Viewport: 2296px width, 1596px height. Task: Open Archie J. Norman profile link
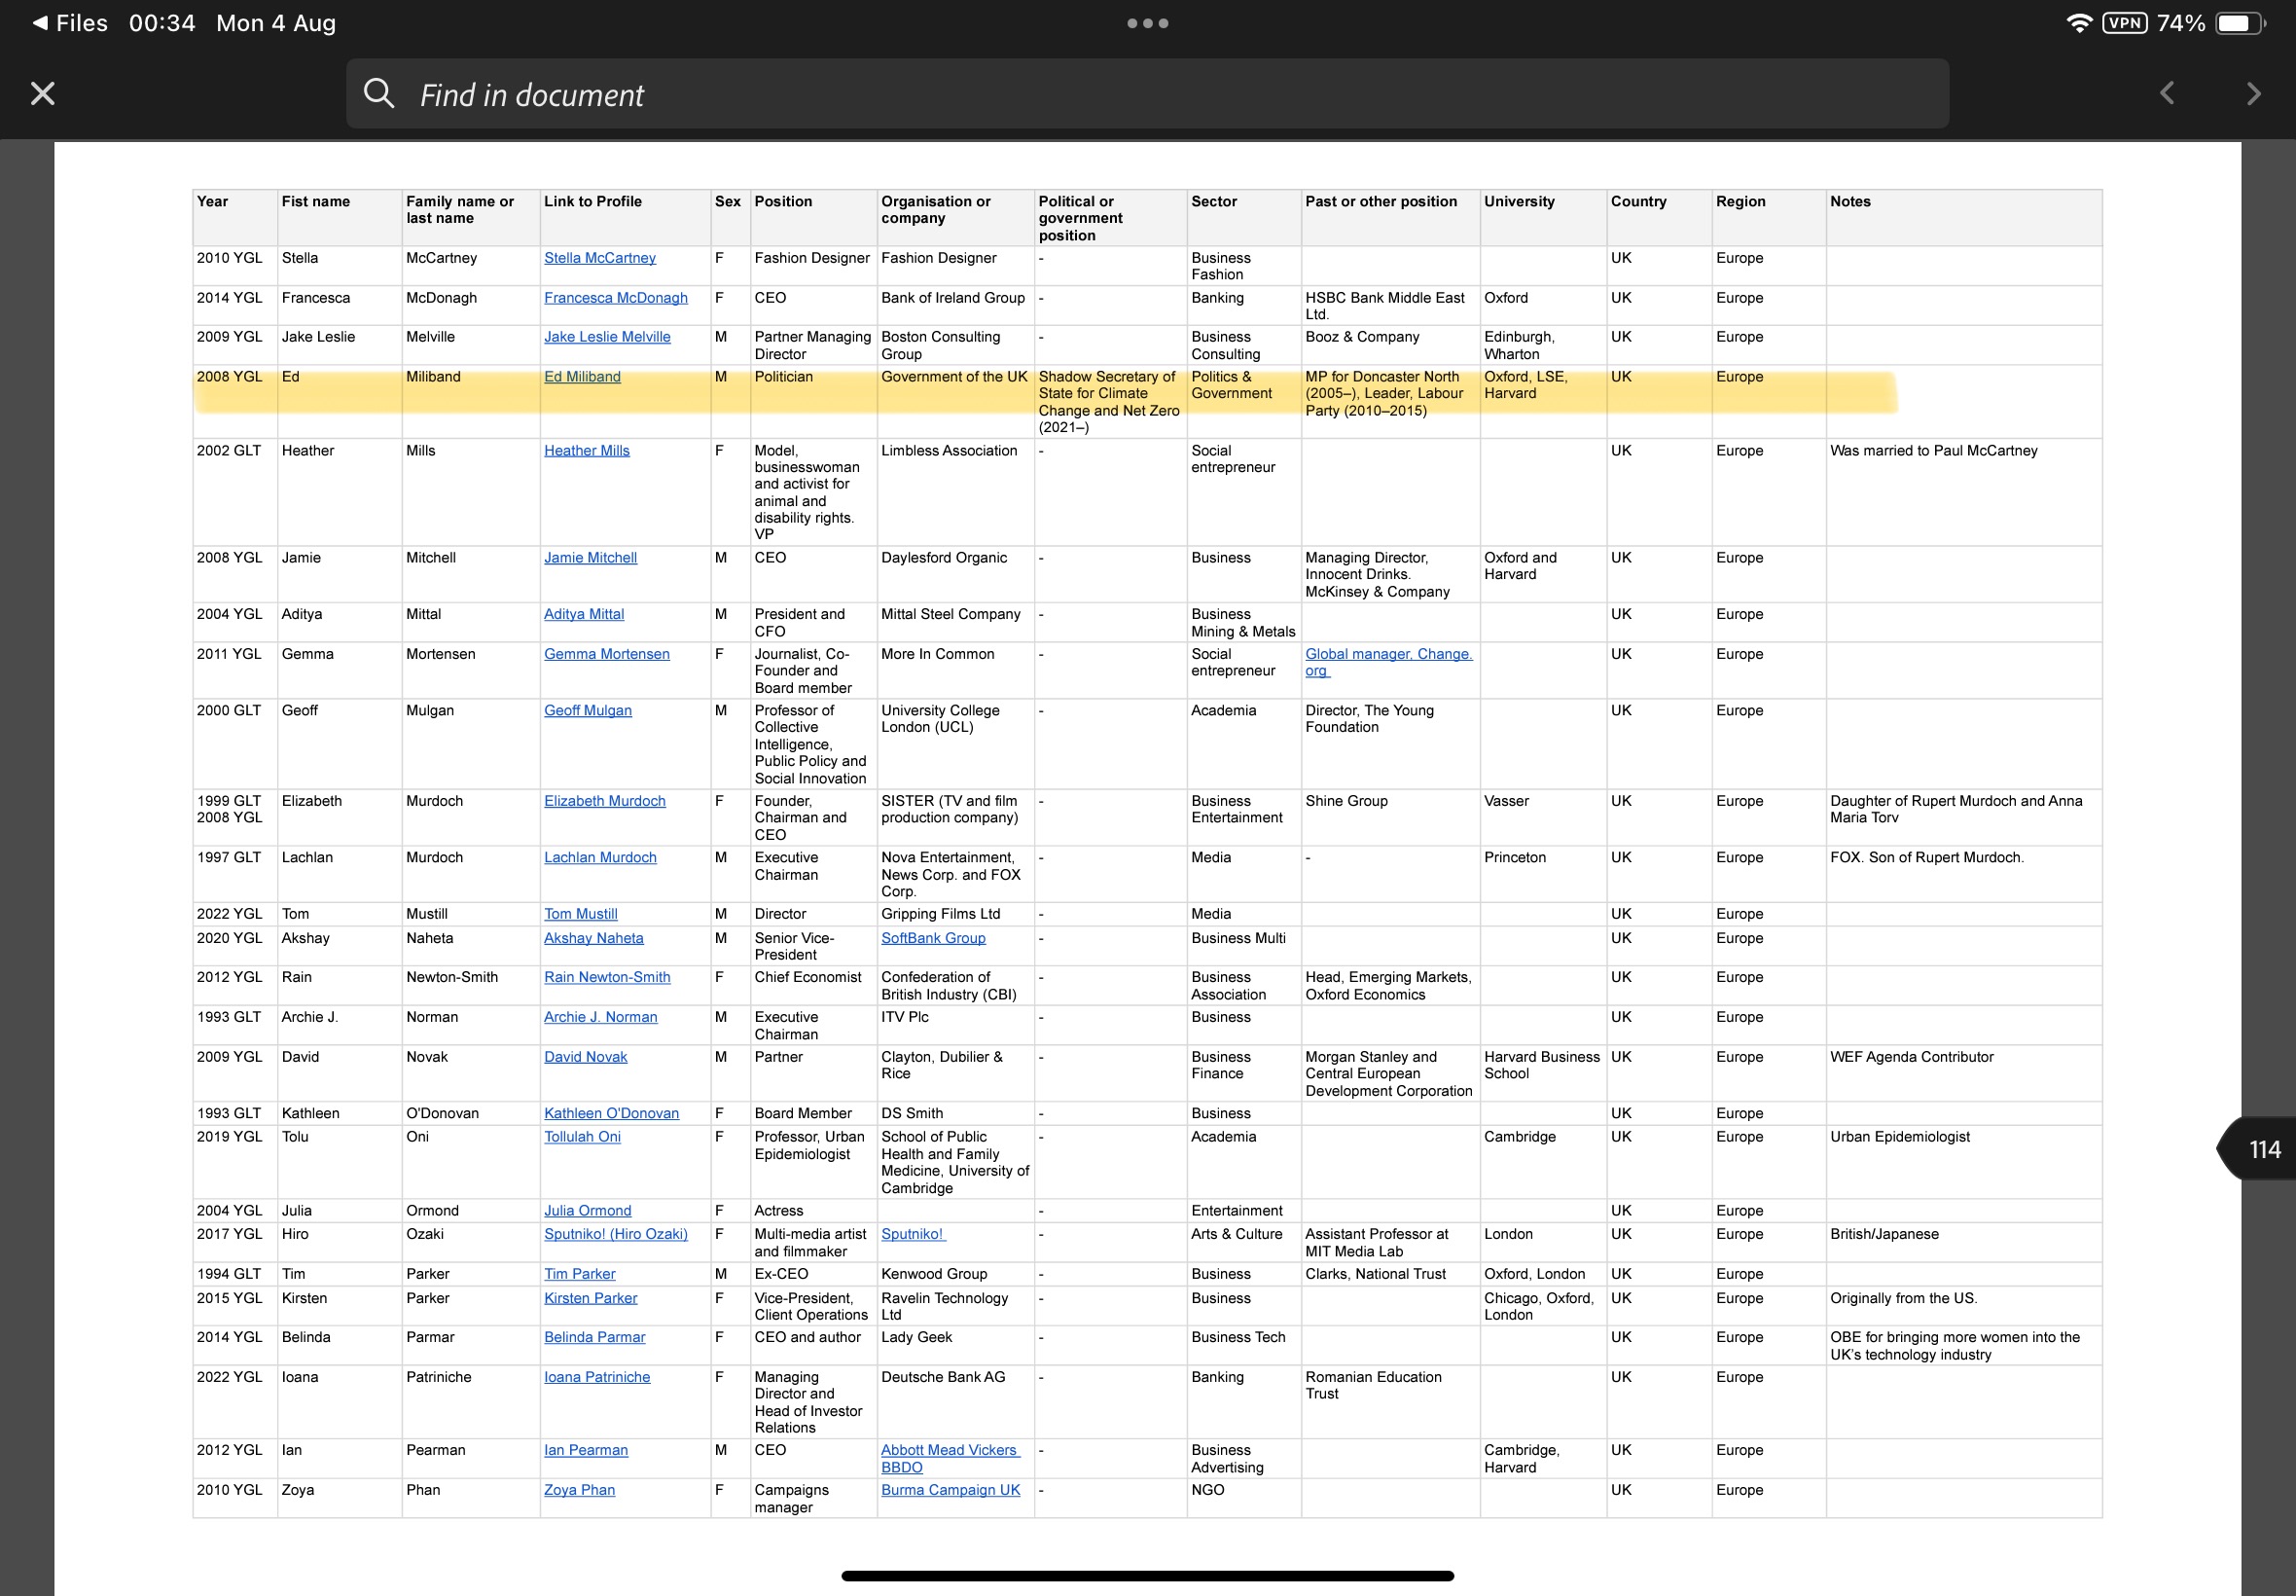[x=600, y=1017]
